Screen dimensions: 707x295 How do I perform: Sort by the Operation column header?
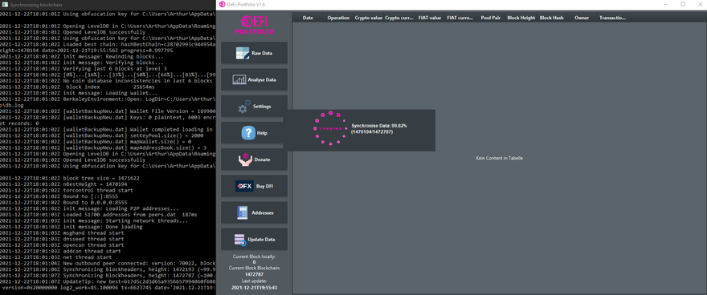pyautogui.click(x=338, y=18)
